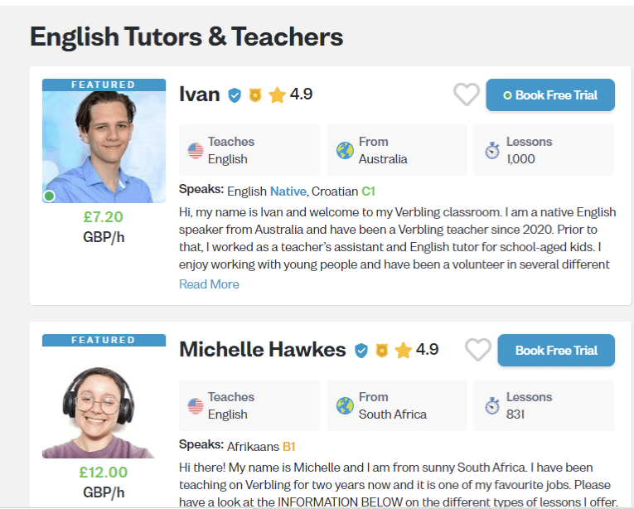Book a free trial with Ivan
Screen dimensions: 634x509
click(x=550, y=95)
